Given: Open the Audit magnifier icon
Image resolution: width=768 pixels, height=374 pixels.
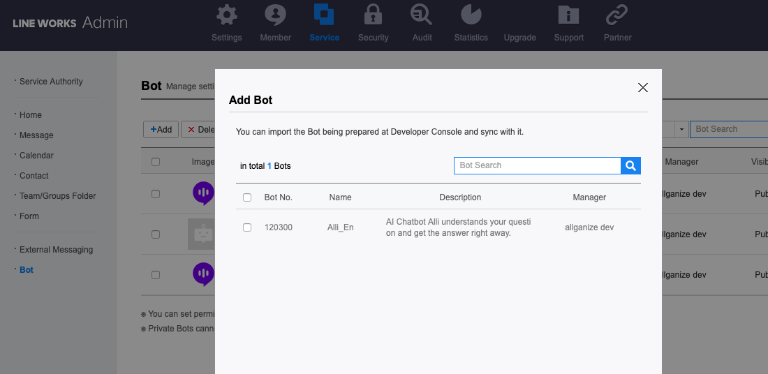Looking at the screenshot, I should pyautogui.click(x=422, y=15).
